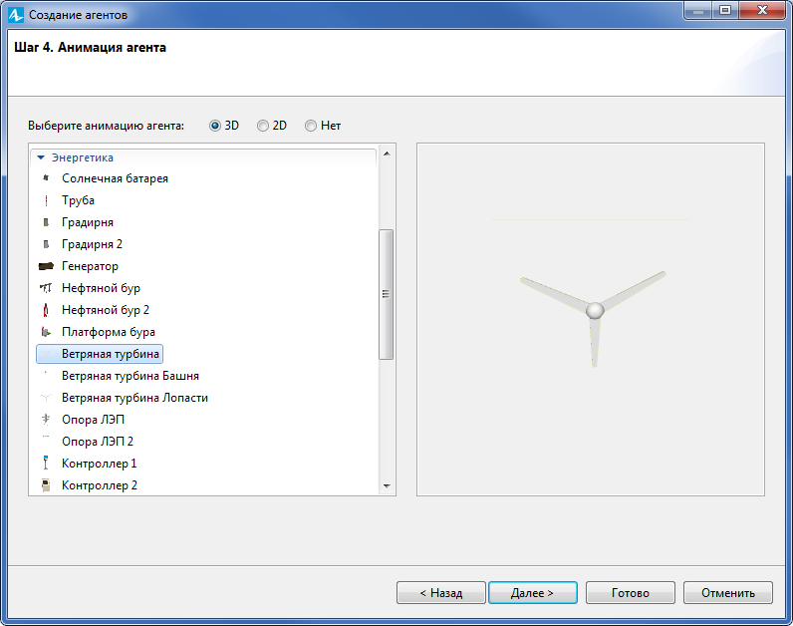The width and height of the screenshot is (793, 626).
Task: Click the pipe icon beside Труба
Action: pos(46,200)
